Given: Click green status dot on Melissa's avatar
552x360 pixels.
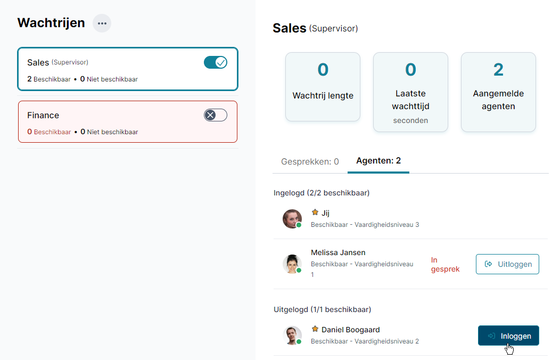Looking at the screenshot, I should 299,271.
